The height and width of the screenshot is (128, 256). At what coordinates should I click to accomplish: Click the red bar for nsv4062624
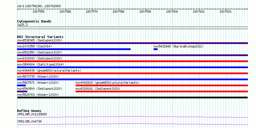point(162,85)
